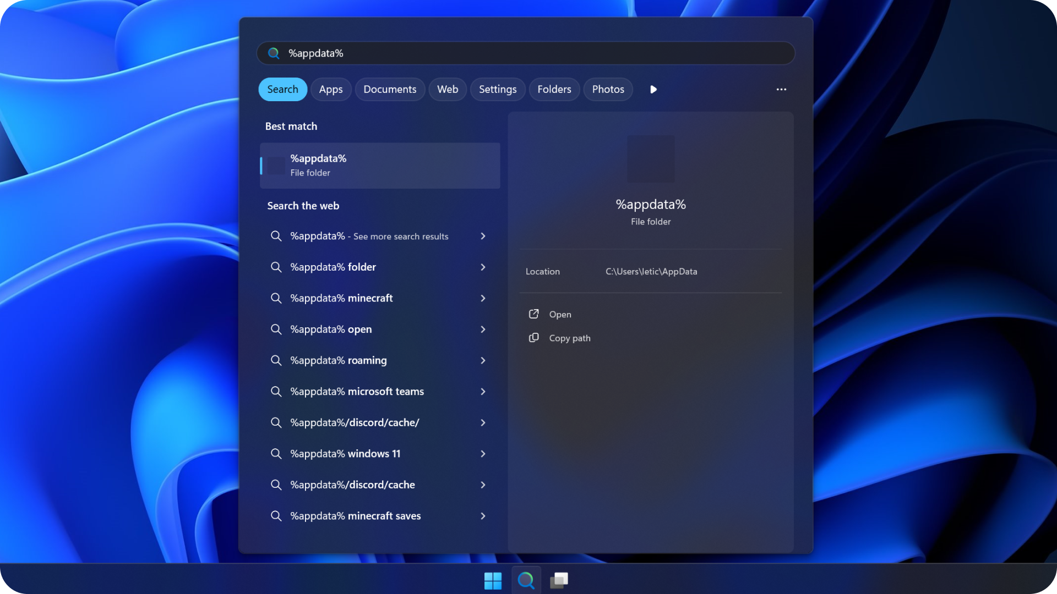Click the Copy path icon
Viewport: 1057px width, 594px height.
click(x=533, y=338)
